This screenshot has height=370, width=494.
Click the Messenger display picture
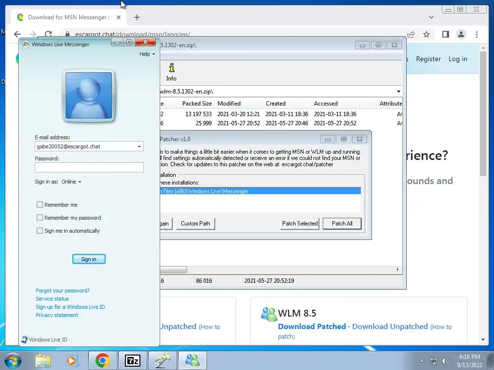[x=89, y=95]
